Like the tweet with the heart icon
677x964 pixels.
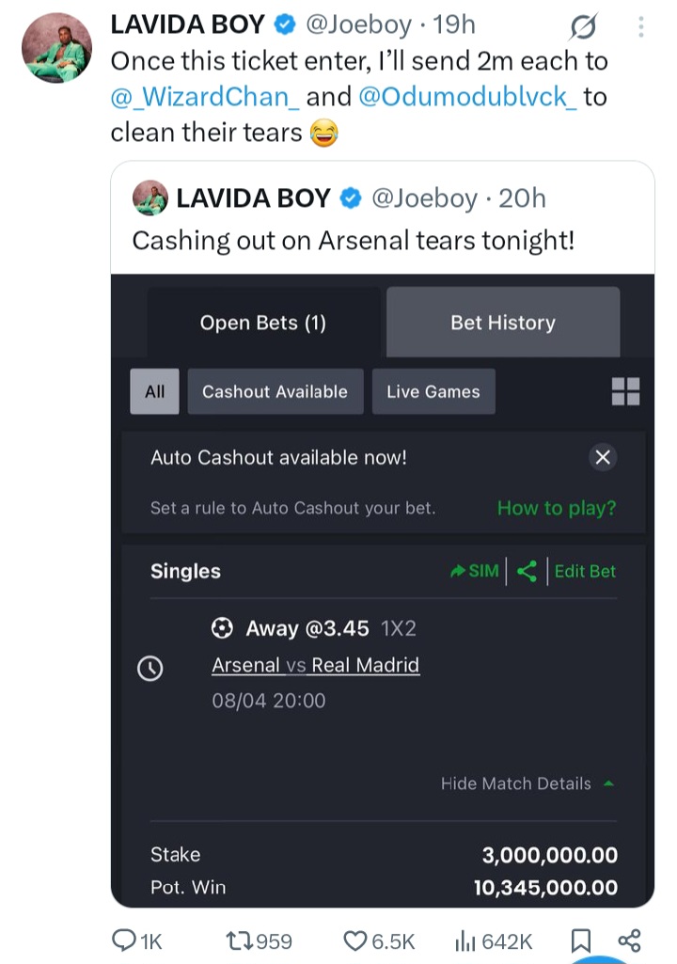pyautogui.click(x=354, y=940)
